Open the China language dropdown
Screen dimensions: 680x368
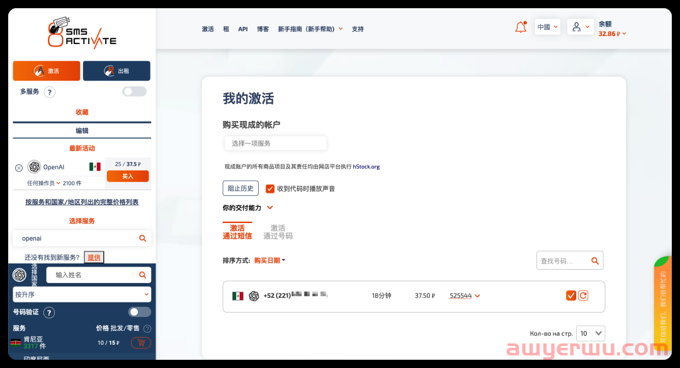coord(547,27)
